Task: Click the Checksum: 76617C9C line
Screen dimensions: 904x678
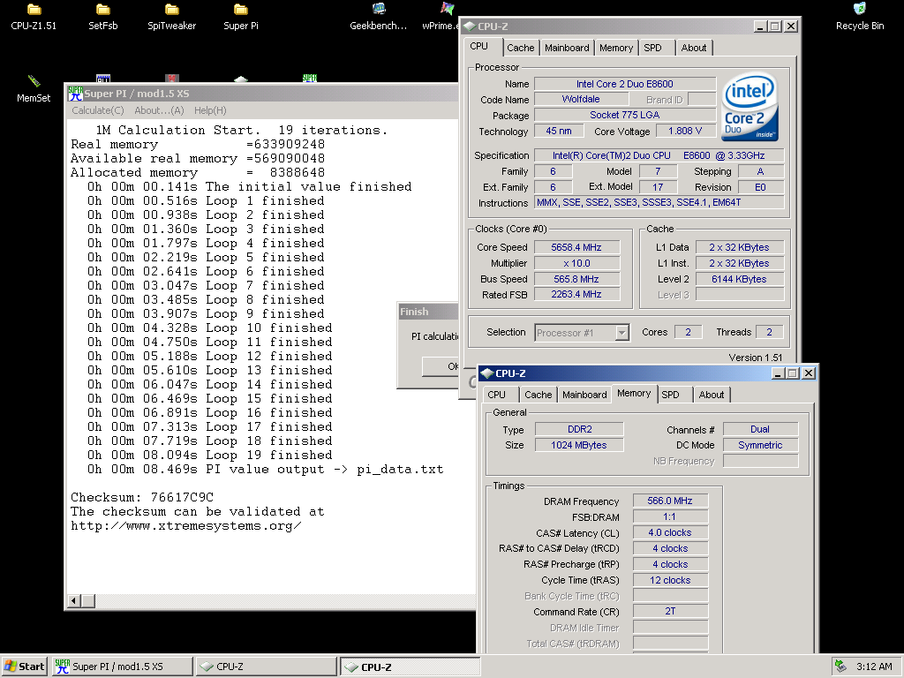Action: coord(142,497)
